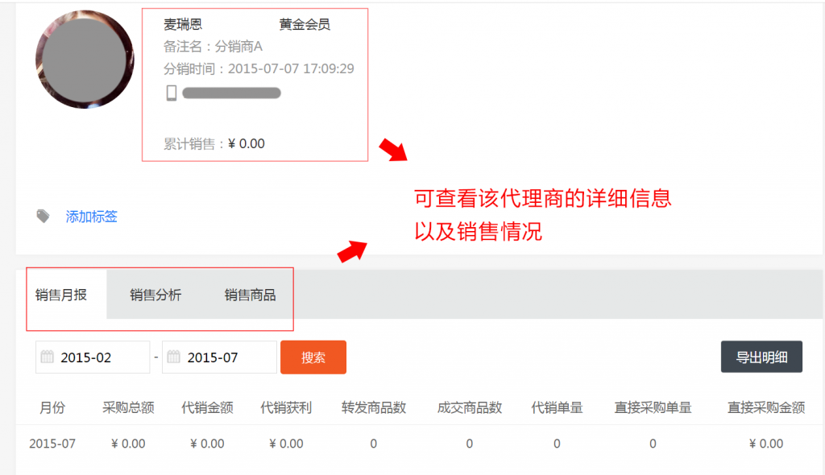Click the distributor's profile avatar picture
825x475 pixels.
click(x=85, y=60)
